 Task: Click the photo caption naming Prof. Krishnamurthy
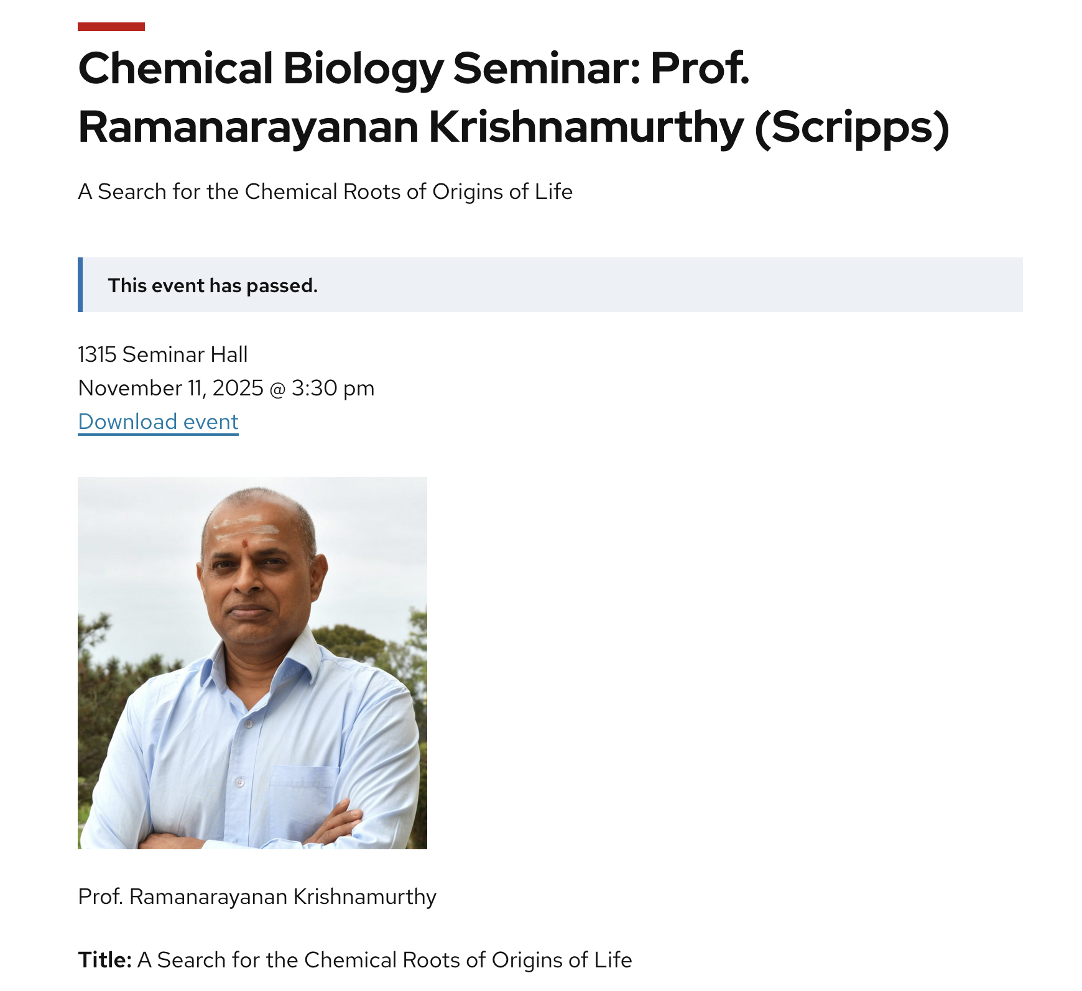[x=257, y=897]
